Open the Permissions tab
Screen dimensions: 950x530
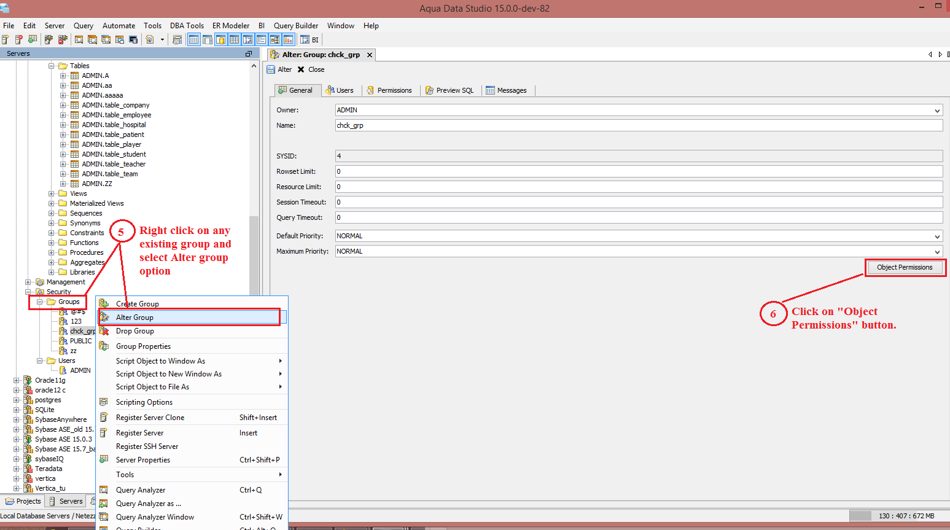[x=389, y=90]
